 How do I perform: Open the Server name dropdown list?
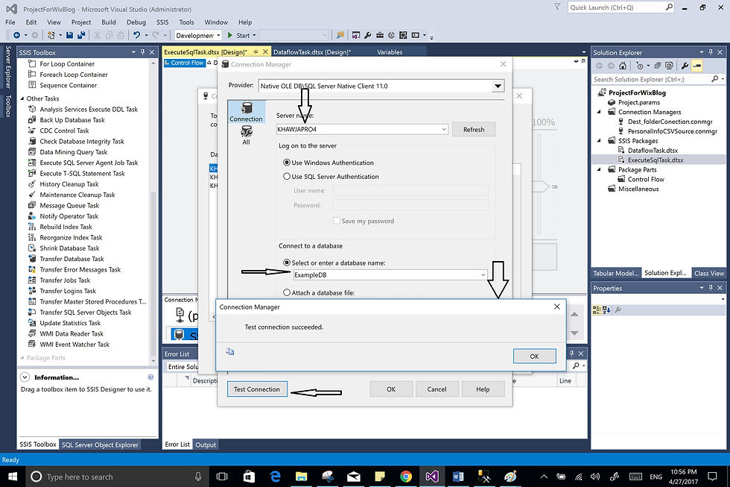pos(444,129)
